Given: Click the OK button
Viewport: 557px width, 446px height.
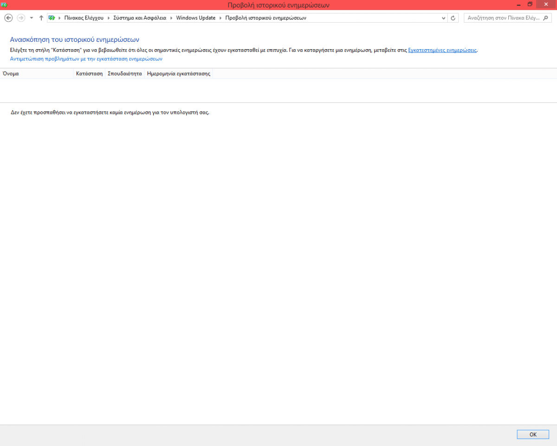Looking at the screenshot, I should pyautogui.click(x=533, y=434).
